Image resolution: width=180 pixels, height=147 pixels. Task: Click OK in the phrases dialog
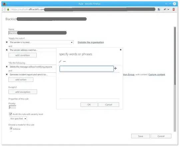pos(89,105)
